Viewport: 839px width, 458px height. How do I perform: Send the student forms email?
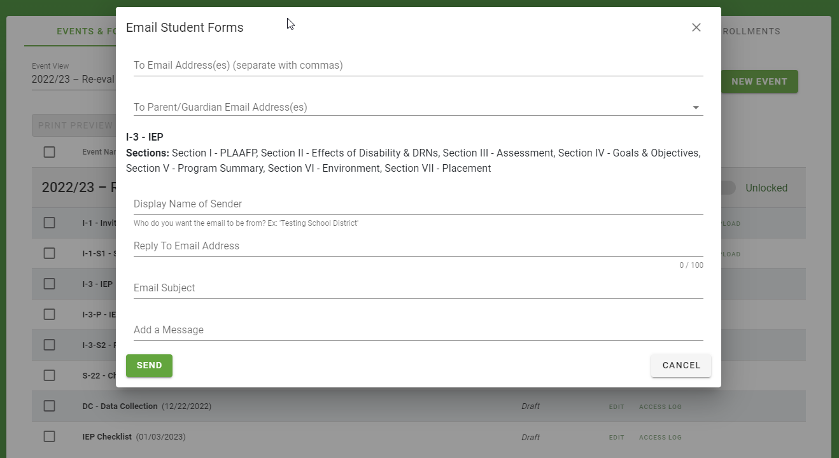(x=149, y=366)
